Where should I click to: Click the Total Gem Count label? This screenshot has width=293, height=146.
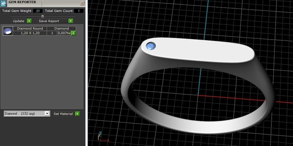tap(59, 11)
